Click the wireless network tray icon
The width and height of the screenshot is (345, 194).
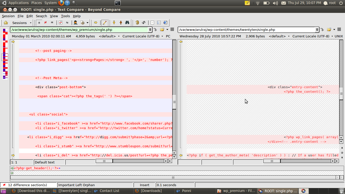click(258, 3)
